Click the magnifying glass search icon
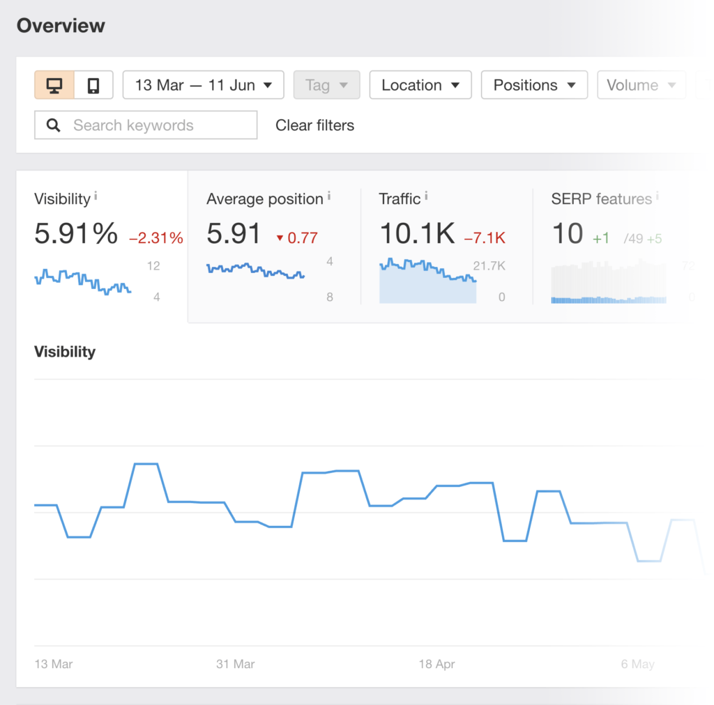The width and height of the screenshot is (714, 705). click(53, 125)
